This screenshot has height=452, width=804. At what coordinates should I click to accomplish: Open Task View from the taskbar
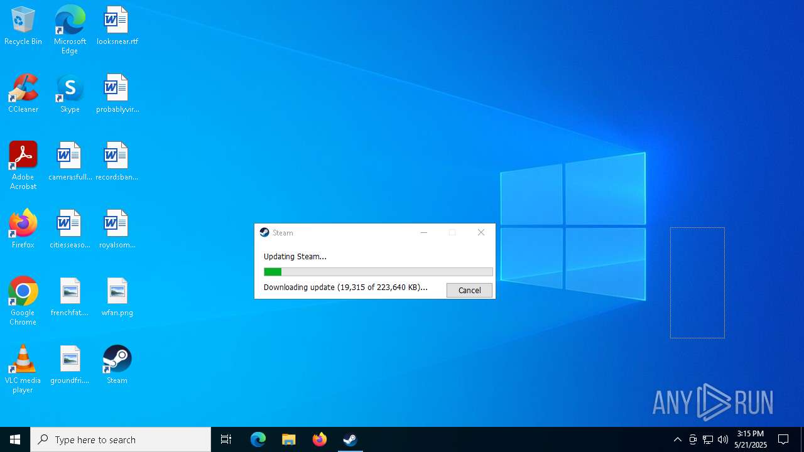click(x=226, y=439)
